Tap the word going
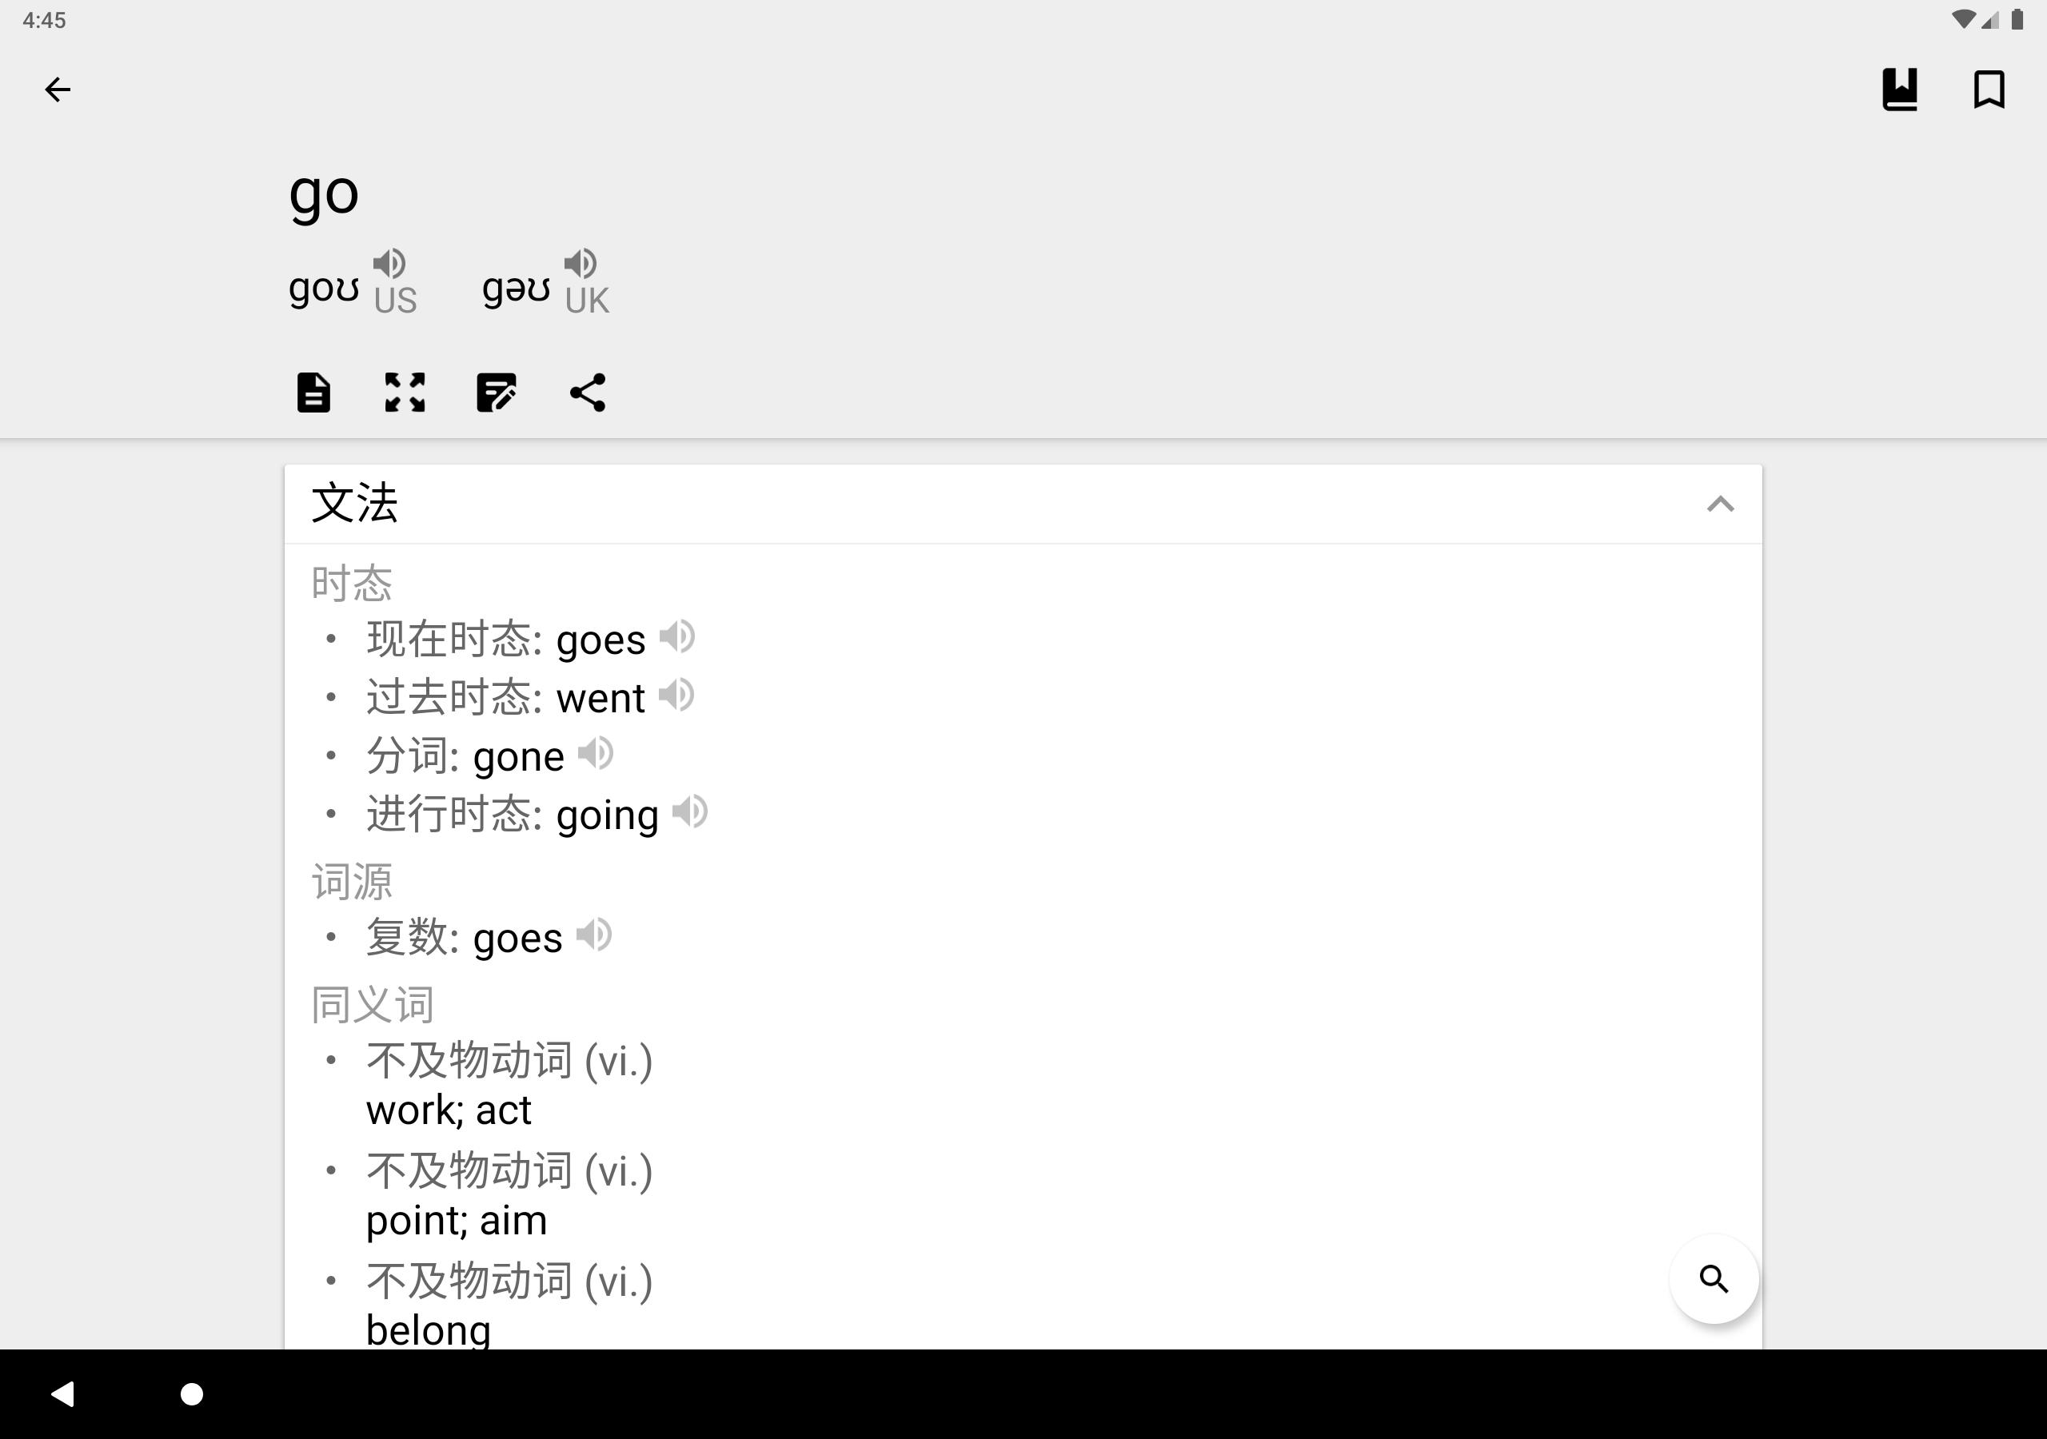This screenshot has width=2047, height=1439. pos(607,817)
